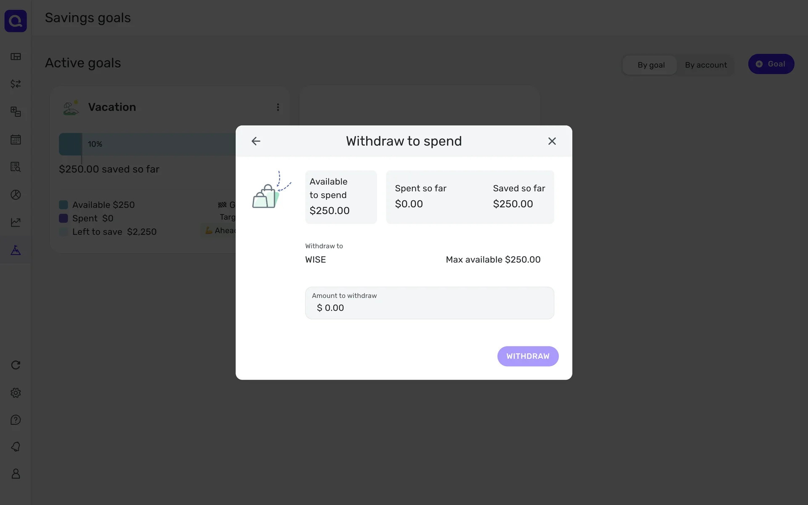Viewport: 808px width, 505px height.
Task: Open the pie chart reports sidebar icon
Action: click(x=16, y=195)
